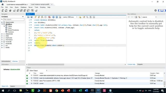166x93 pixels.
Task: Click the stop execution icon
Action: pyautogui.click(x=45, y=17)
